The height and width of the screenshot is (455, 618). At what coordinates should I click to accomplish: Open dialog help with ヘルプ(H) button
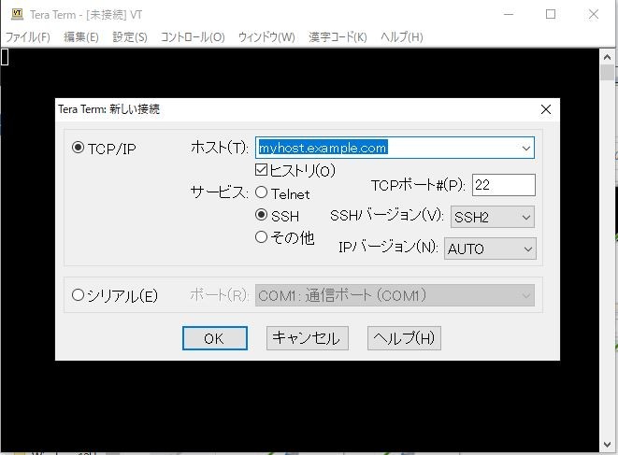pyautogui.click(x=404, y=338)
